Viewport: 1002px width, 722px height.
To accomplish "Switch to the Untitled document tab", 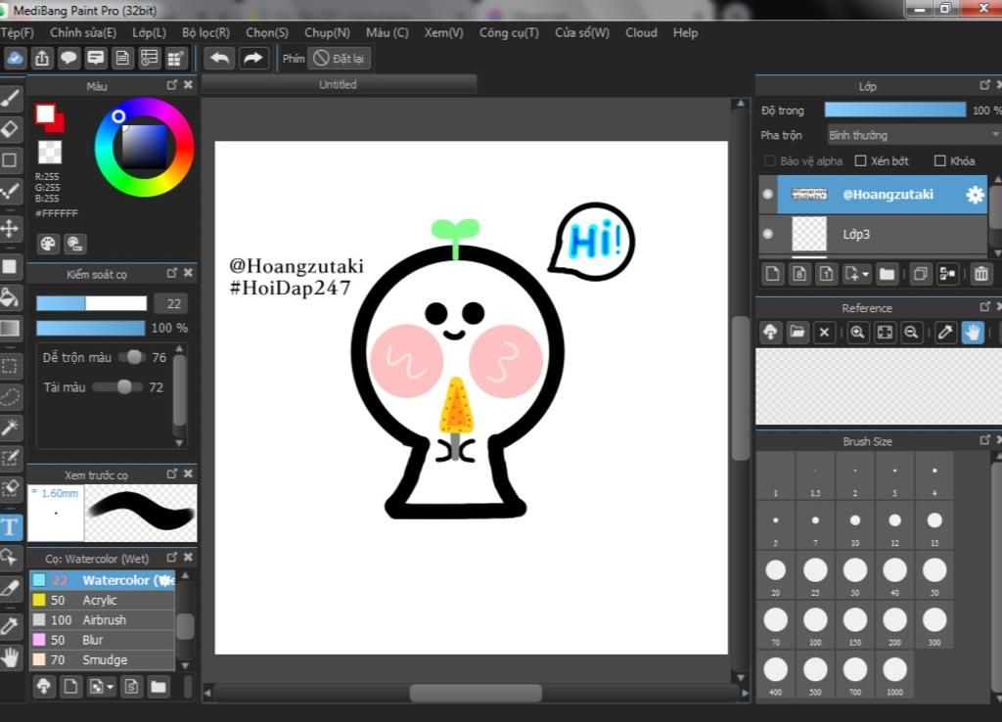I will point(339,84).
